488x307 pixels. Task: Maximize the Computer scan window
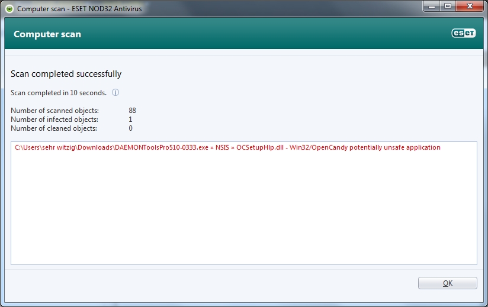[x=447, y=7]
